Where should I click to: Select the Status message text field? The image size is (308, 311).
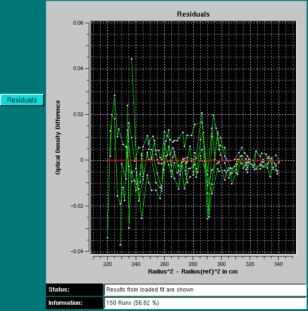[x=205, y=290]
